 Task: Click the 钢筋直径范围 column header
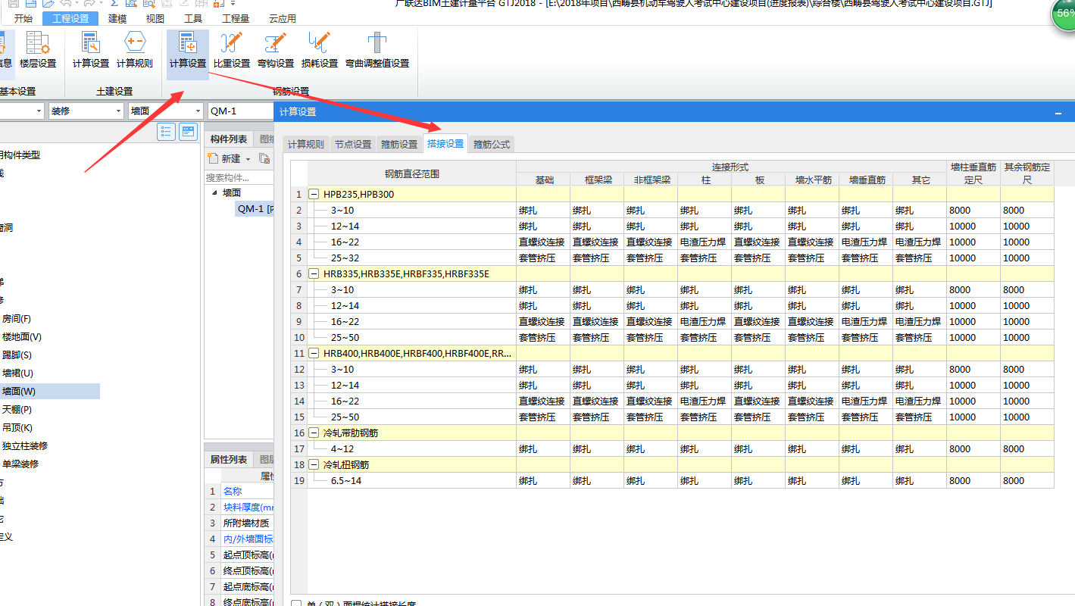411,173
